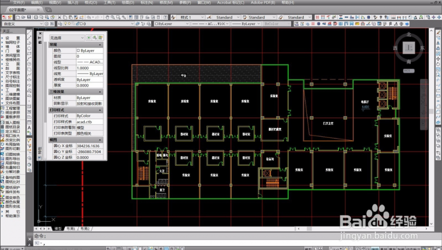Open the ByLayer lineweight dropdown in toolbar
442x250 pixels.
[x=246, y=24]
